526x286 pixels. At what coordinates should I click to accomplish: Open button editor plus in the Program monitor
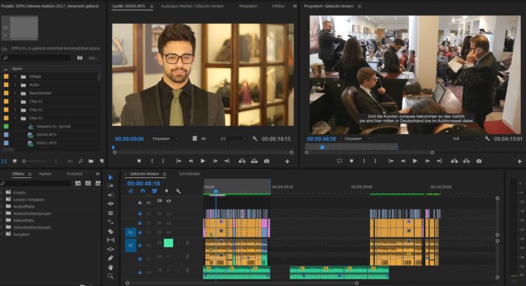click(x=519, y=162)
